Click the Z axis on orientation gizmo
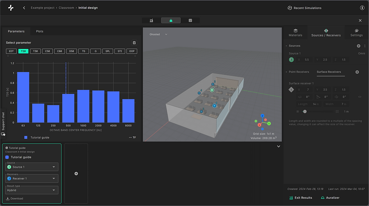 click(x=262, y=116)
